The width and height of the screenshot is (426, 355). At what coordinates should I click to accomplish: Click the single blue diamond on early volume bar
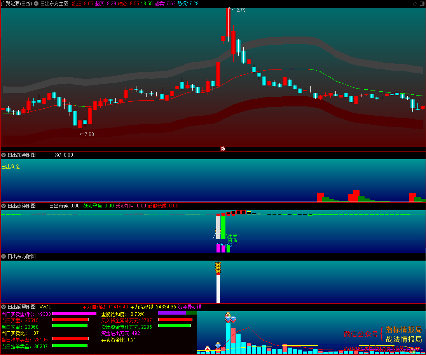tap(218, 345)
